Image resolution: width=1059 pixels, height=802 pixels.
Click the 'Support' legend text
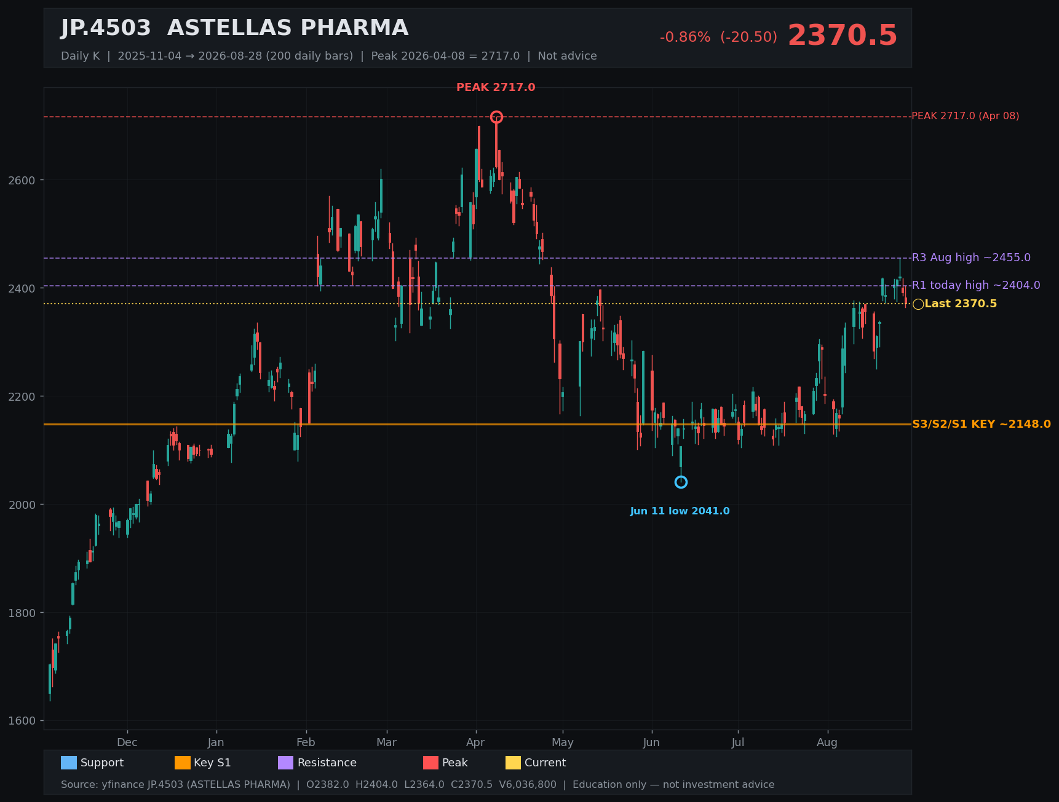pos(102,763)
